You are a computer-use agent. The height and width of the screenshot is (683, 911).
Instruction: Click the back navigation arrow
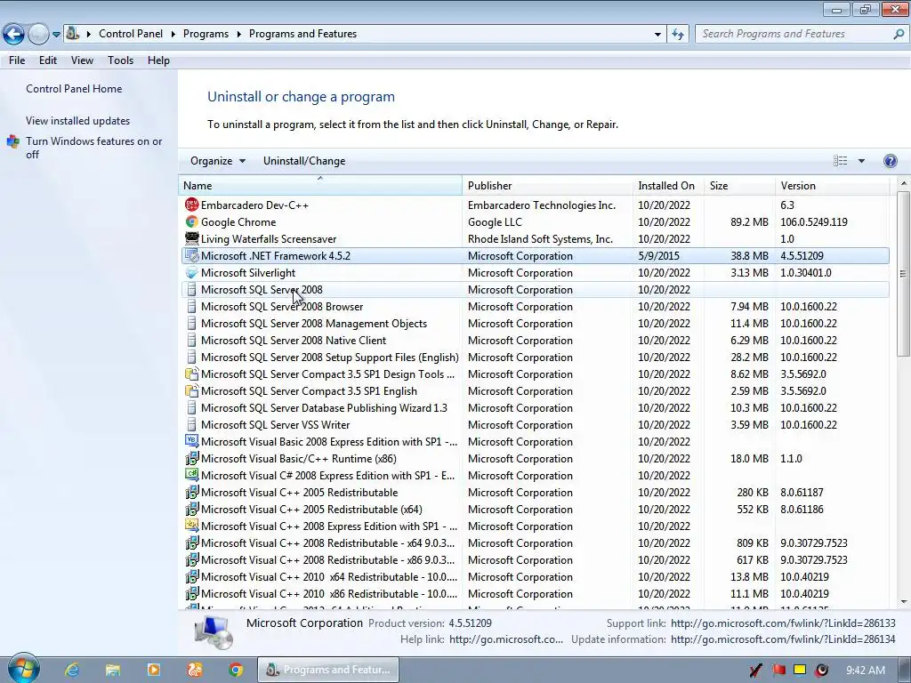pos(14,34)
